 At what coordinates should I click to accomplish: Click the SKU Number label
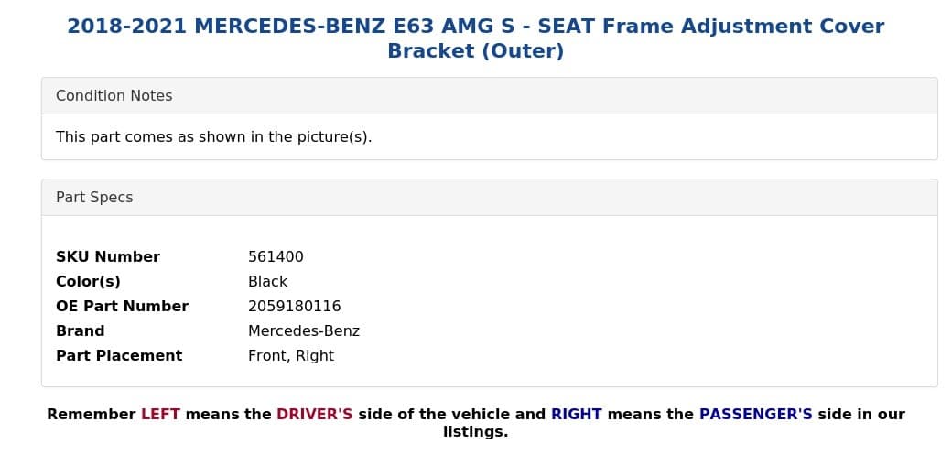[108, 257]
